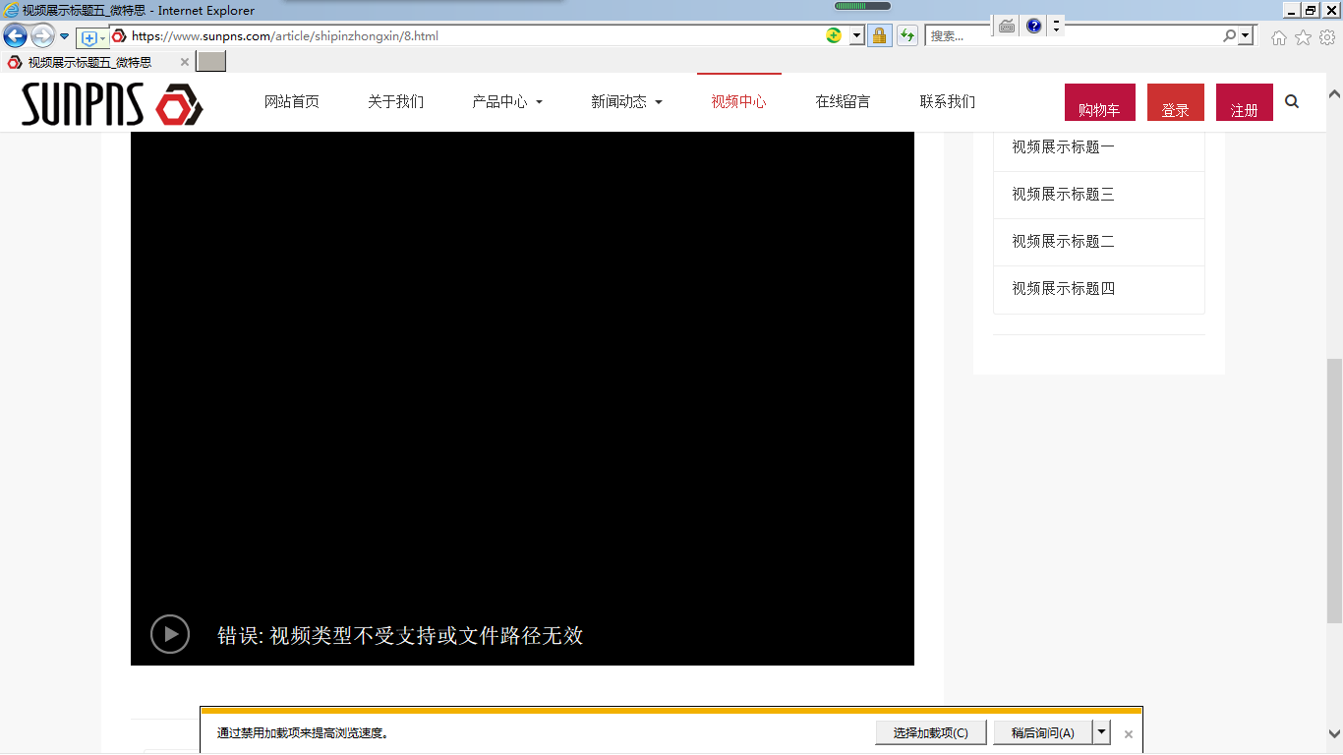Open sidebar link 视频展示标题三
1343x755 pixels.
[x=1063, y=194]
